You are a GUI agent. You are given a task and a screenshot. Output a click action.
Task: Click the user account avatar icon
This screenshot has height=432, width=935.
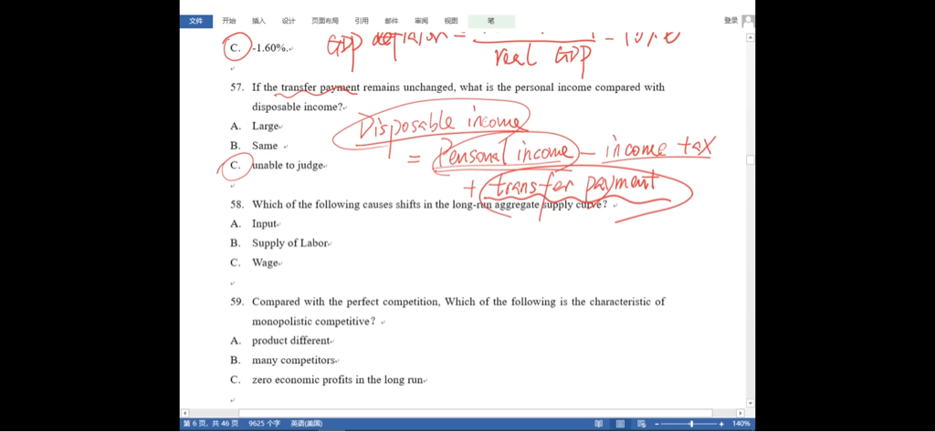[748, 20]
